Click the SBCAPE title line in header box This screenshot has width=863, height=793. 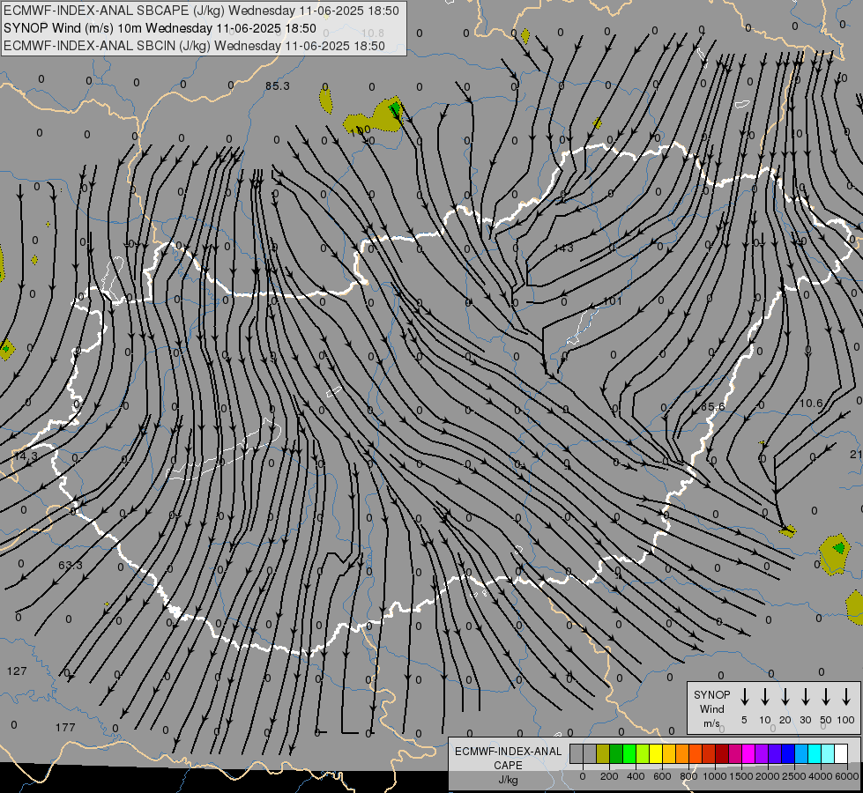point(201,11)
